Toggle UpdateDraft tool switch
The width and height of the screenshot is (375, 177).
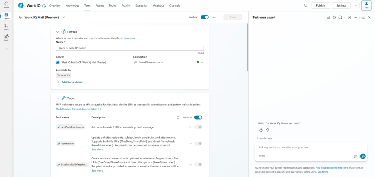(x=198, y=144)
